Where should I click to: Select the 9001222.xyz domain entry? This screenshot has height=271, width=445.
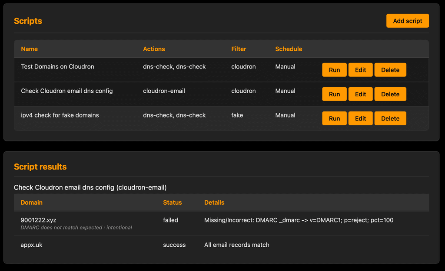(x=38, y=220)
